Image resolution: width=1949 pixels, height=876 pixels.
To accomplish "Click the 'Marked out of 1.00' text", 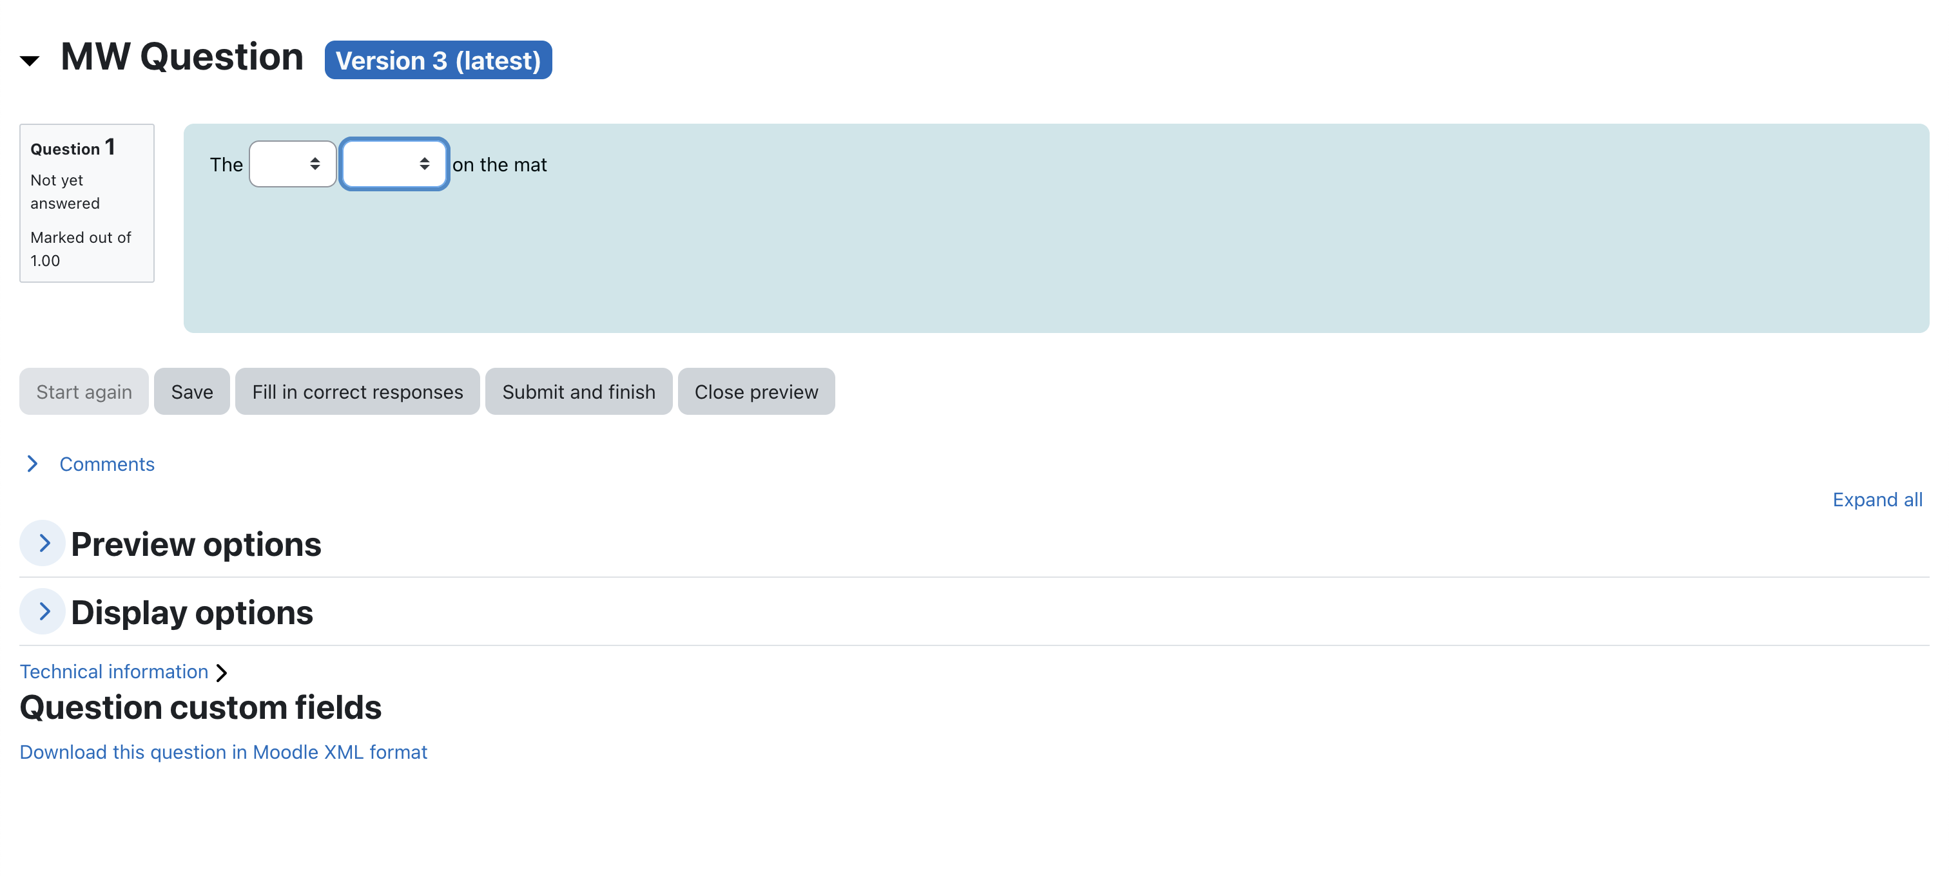I will tap(81, 249).
